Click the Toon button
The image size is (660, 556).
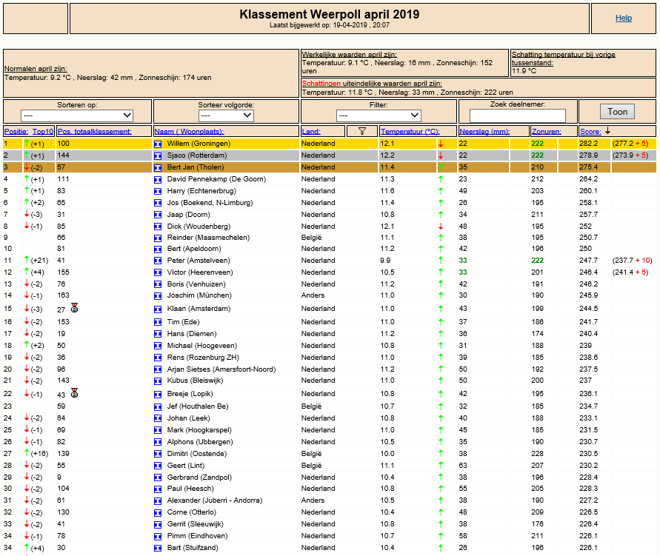(x=617, y=112)
